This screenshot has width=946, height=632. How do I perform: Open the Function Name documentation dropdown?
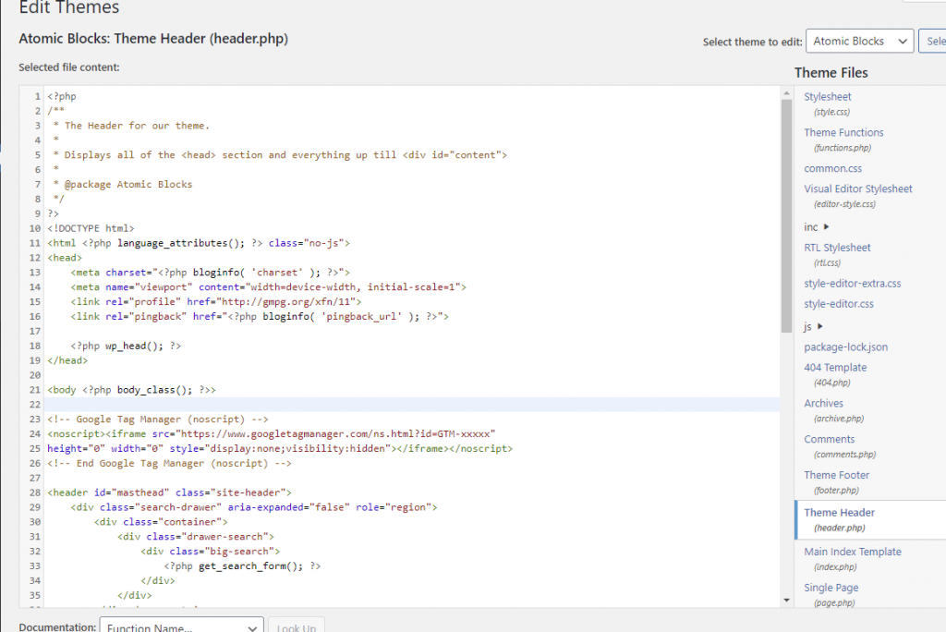(181, 627)
